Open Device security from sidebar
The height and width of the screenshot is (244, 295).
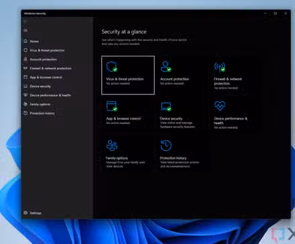40,86
